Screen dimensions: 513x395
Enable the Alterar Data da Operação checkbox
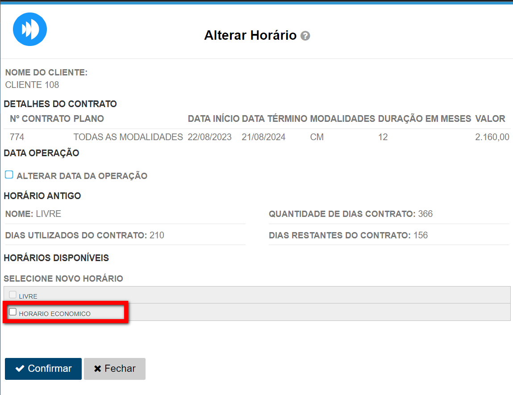point(9,175)
